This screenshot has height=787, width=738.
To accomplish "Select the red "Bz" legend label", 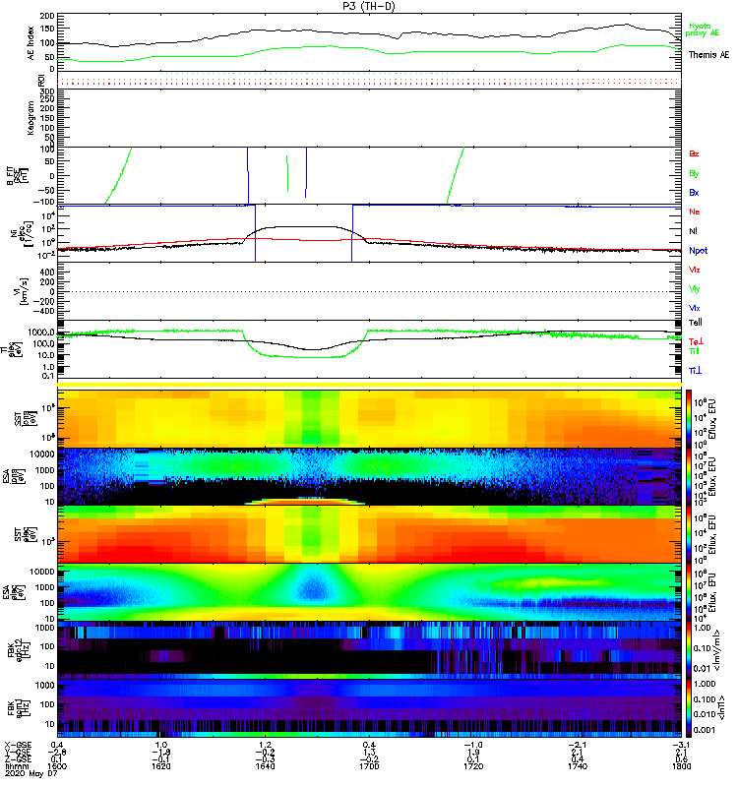I will pos(694,154).
